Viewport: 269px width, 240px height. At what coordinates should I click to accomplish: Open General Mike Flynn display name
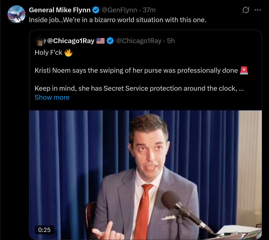60,10
